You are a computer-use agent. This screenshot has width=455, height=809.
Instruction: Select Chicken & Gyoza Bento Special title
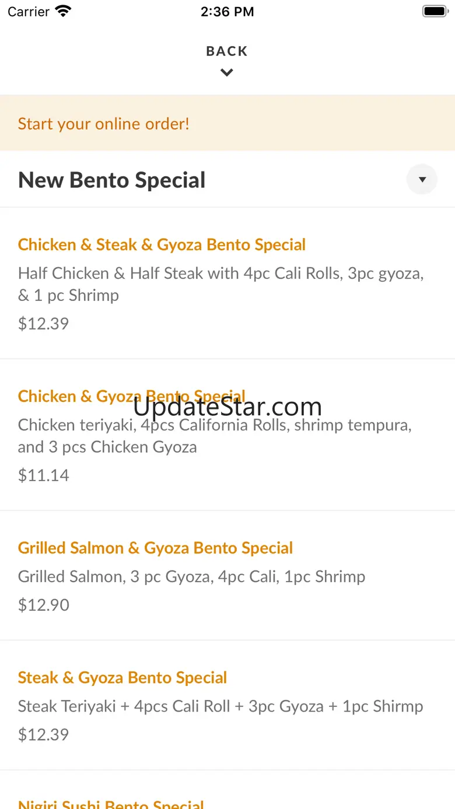point(132,396)
